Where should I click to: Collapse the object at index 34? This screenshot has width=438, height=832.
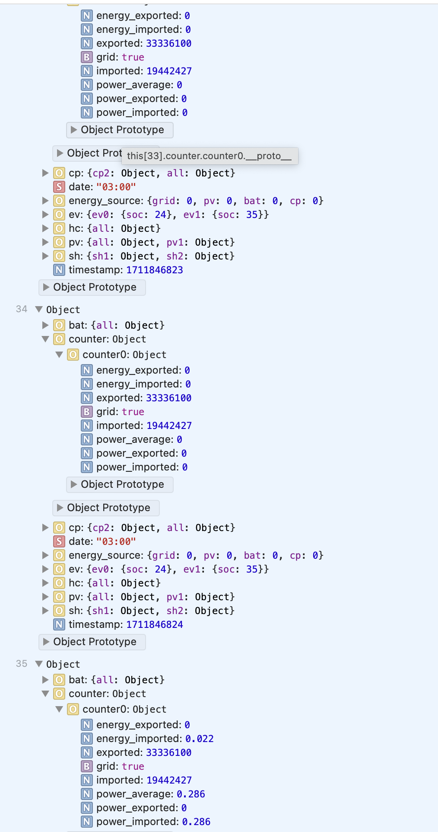[39, 309]
